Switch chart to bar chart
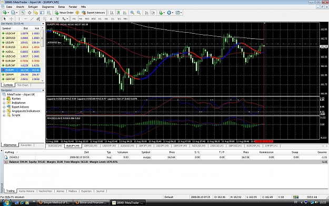Viewport: 329px width, 206px height. pyautogui.click(x=112, y=13)
